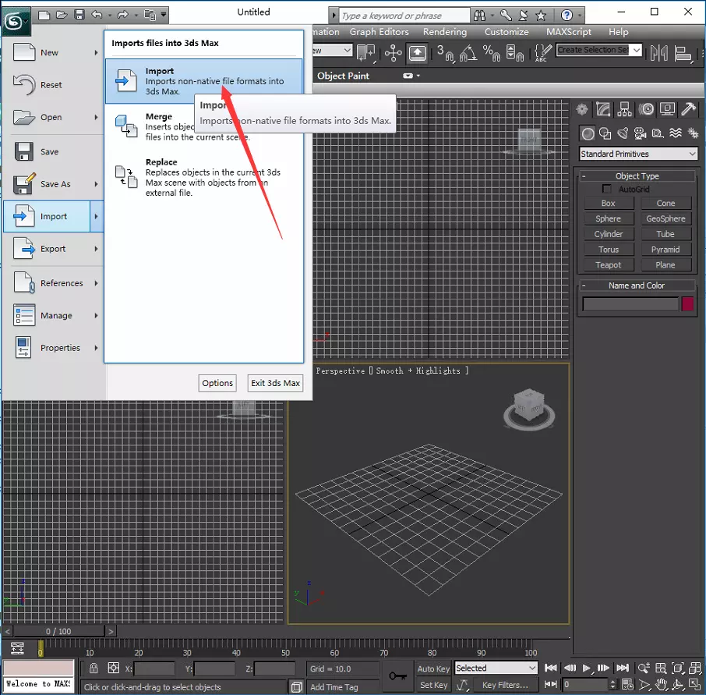Click the Play Animation button
The image size is (706, 695).
point(586,668)
